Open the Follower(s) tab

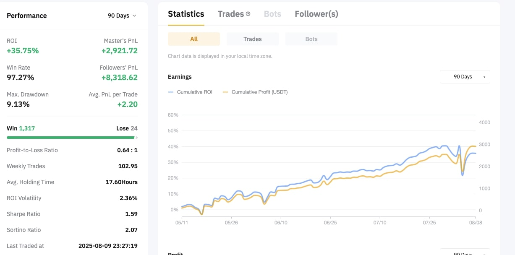[316, 14]
